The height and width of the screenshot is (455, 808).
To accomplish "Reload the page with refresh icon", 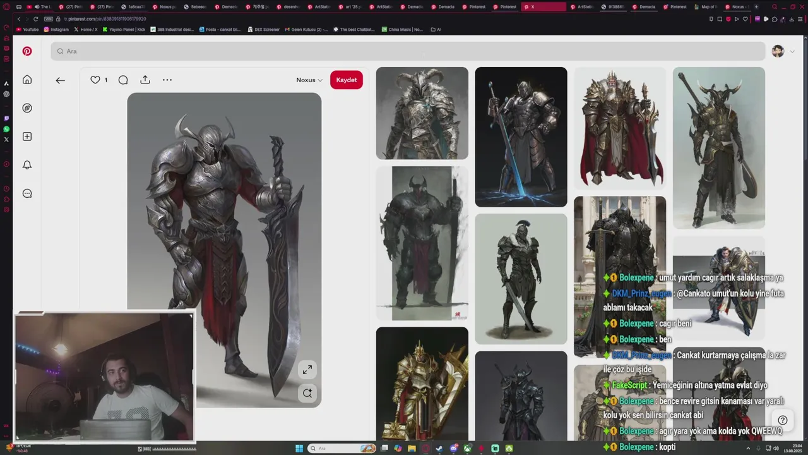I will tap(35, 19).
